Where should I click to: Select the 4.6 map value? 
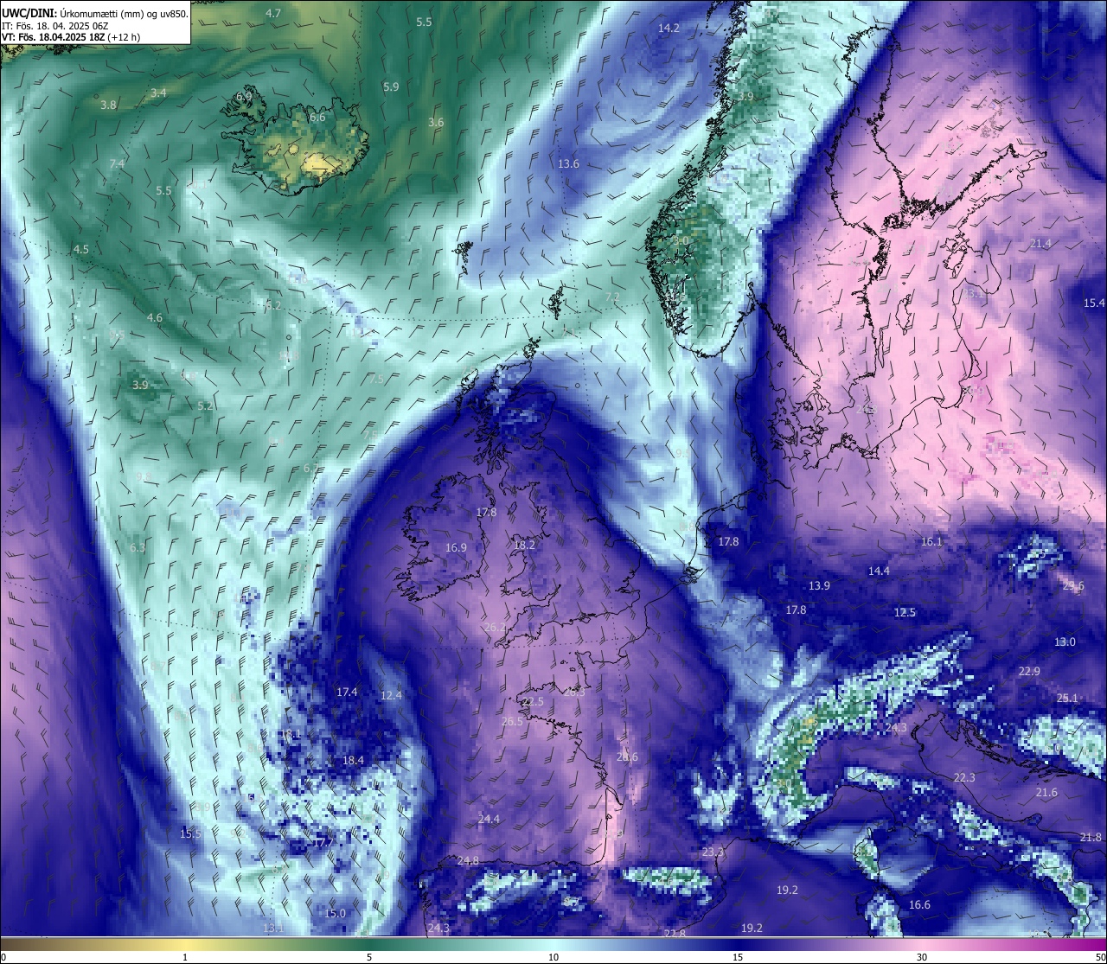pyautogui.click(x=154, y=317)
